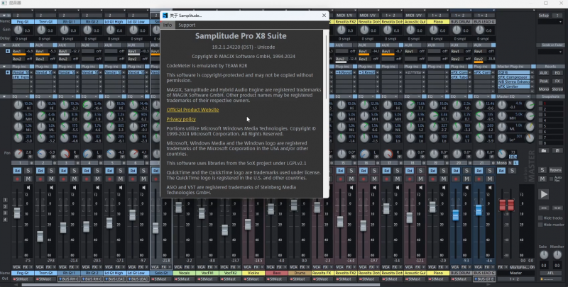Arm record on Piano channel
Viewport: 568px width, 287px height.
point(432,179)
